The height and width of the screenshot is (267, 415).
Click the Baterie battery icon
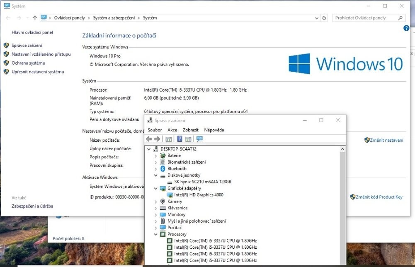pyautogui.click(x=163, y=155)
